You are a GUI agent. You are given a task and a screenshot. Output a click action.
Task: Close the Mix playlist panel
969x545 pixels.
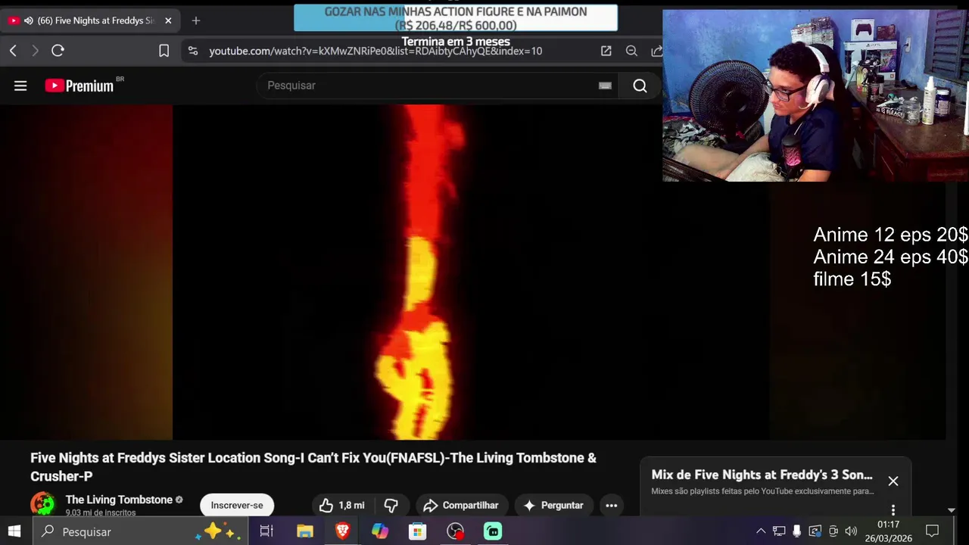tap(893, 481)
